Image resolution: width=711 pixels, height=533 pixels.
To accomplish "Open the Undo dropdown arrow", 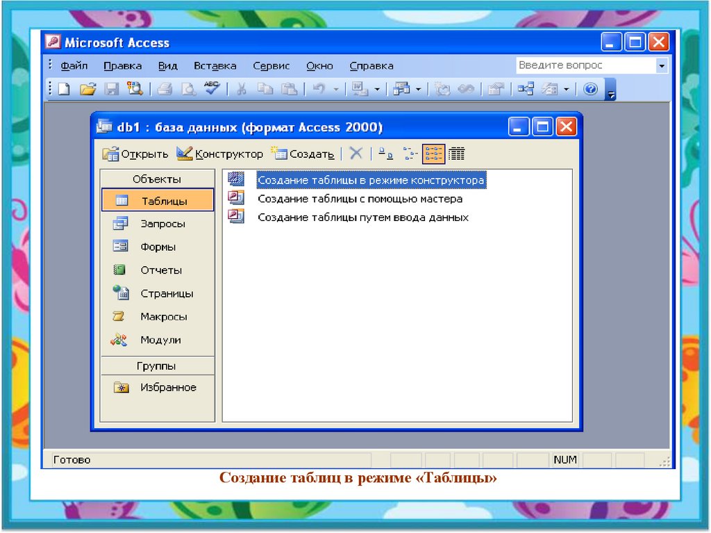I will (336, 89).
